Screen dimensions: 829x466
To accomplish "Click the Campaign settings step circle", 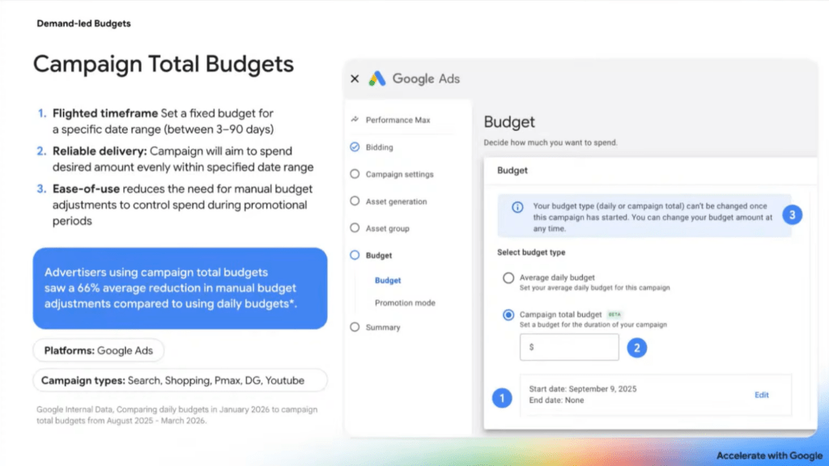I will click(355, 174).
